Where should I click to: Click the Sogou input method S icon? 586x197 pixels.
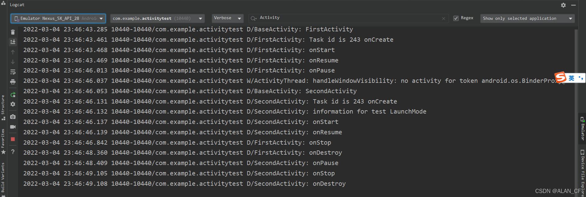(561, 77)
